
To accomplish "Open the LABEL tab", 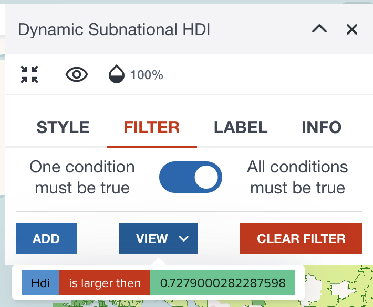I will tap(241, 127).
